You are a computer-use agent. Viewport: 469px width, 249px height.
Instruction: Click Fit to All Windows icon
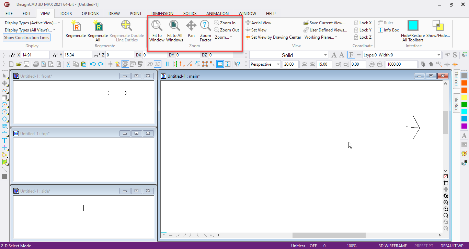point(174,26)
